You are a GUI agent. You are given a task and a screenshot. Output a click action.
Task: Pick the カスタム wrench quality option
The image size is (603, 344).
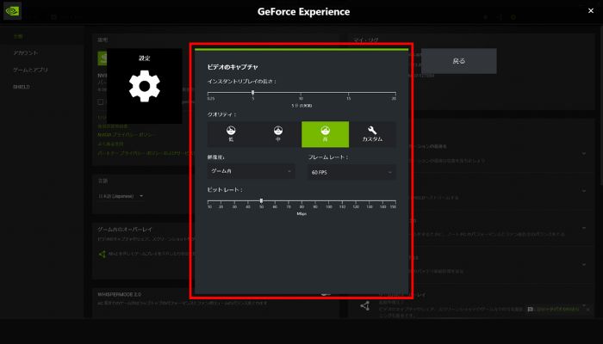pyautogui.click(x=372, y=133)
